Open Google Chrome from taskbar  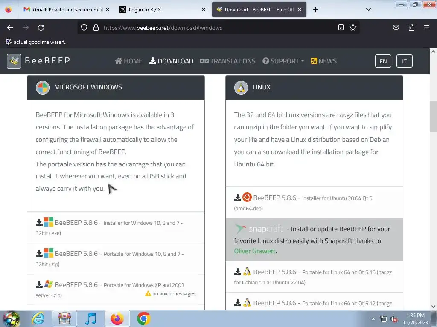(x=143, y=318)
